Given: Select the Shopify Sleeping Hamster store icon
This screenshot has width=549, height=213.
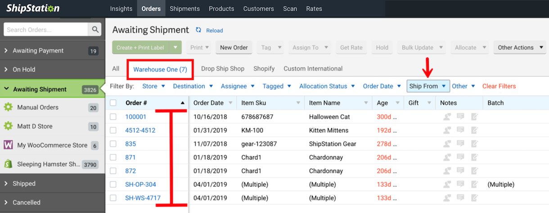Looking at the screenshot, I should click(8, 164).
